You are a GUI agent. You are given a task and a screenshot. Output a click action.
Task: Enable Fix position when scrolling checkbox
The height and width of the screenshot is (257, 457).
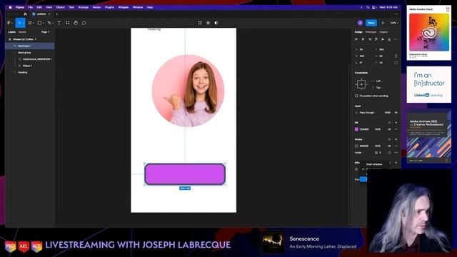356,96
